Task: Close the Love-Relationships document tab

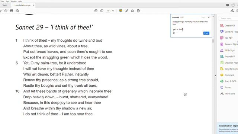Action: click(x=33, y=5)
